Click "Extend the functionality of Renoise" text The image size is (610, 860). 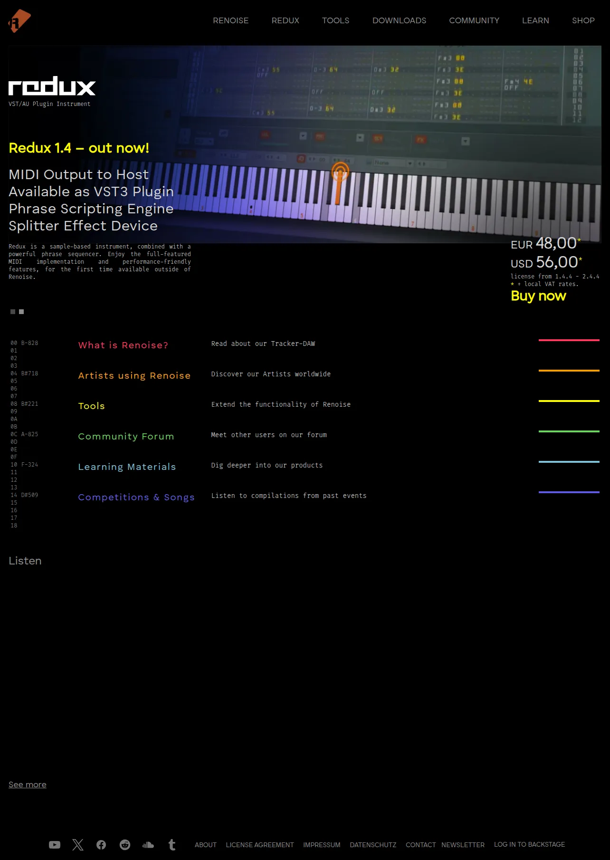pyautogui.click(x=281, y=404)
